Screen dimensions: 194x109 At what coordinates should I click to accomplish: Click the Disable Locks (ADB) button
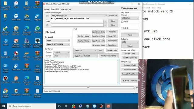(130, 54)
